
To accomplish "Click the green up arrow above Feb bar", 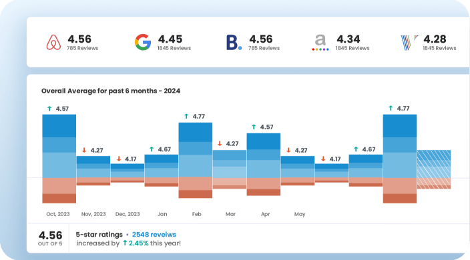I will click(186, 116).
